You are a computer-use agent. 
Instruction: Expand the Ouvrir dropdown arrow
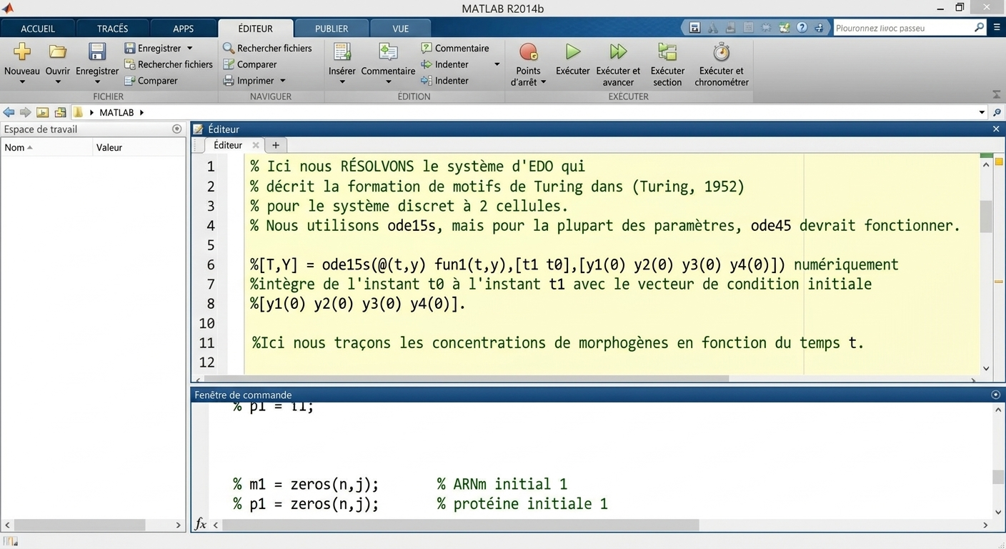[58, 82]
